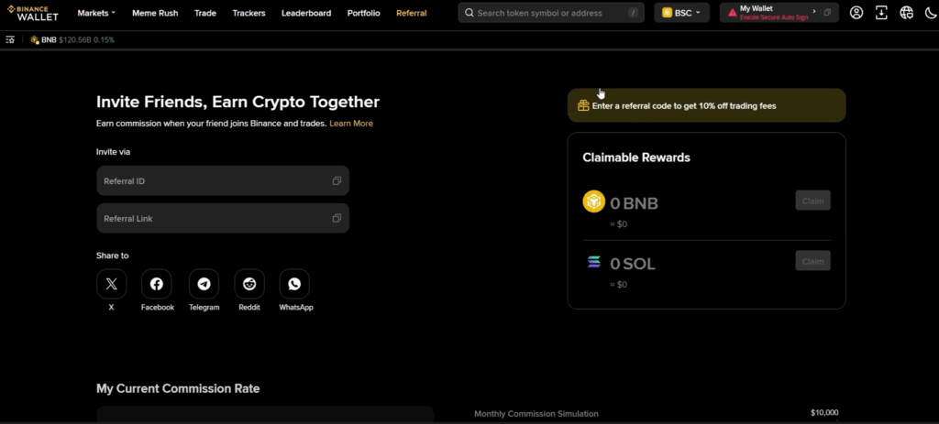Share referral via WhatsApp
939x424 pixels.
[x=294, y=284]
